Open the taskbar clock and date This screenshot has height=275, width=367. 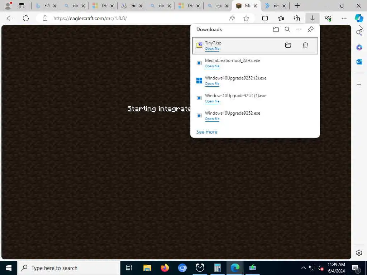(x=336, y=268)
